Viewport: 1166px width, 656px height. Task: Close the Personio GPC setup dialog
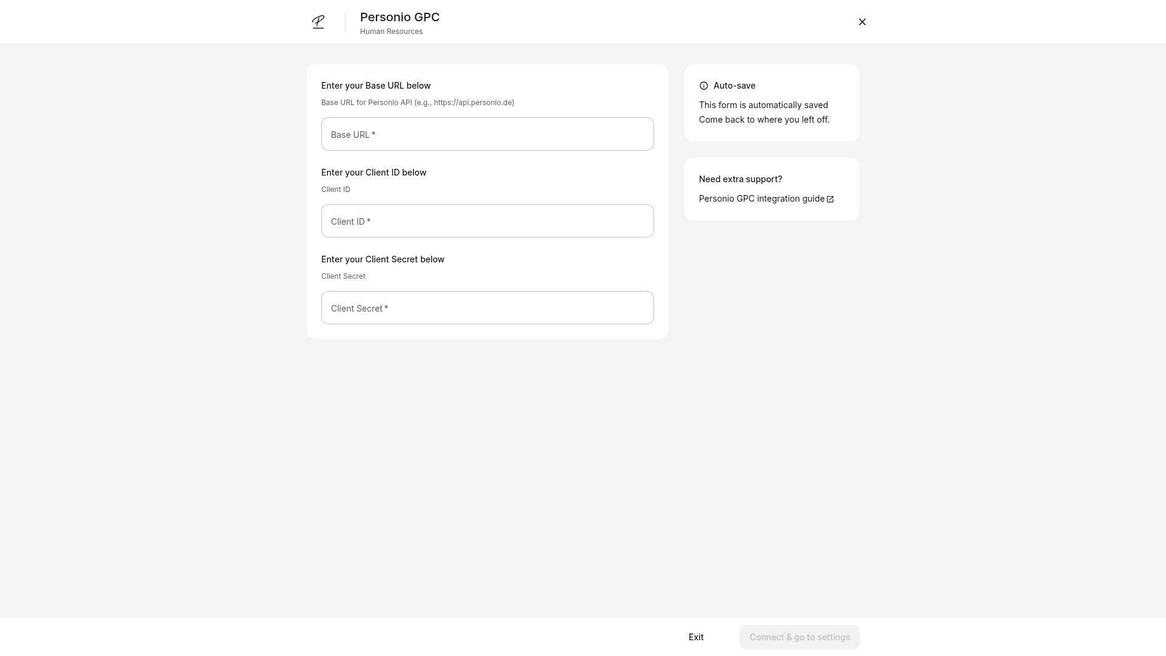(x=862, y=22)
